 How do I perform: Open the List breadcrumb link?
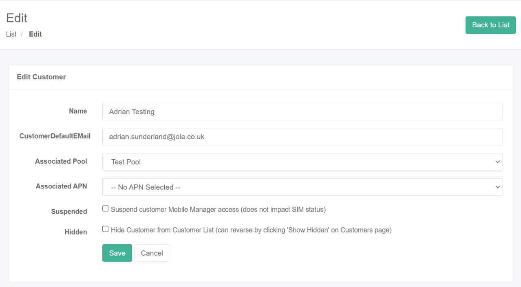click(x=11, y=34)
